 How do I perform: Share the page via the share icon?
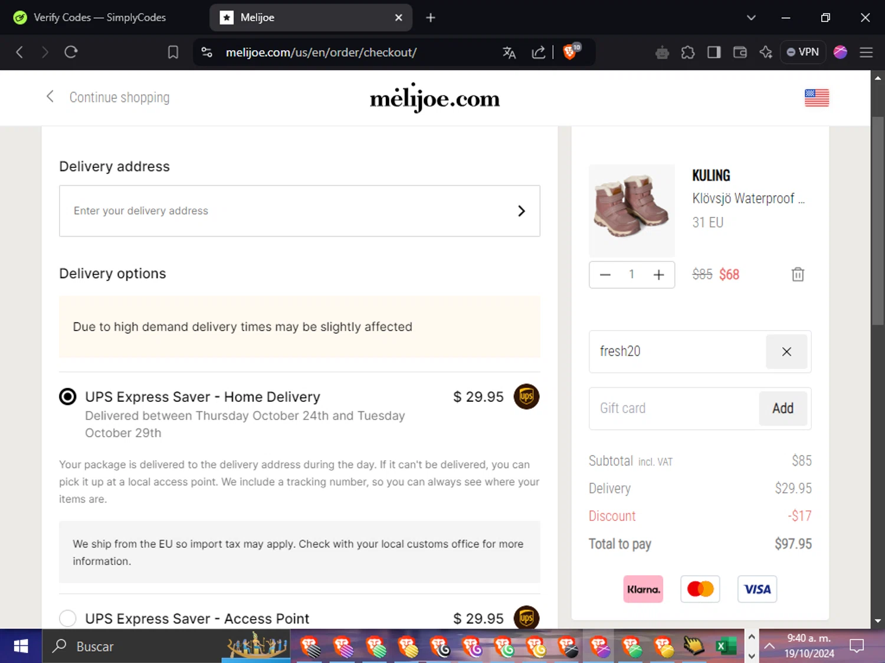(x=538, y=52)
